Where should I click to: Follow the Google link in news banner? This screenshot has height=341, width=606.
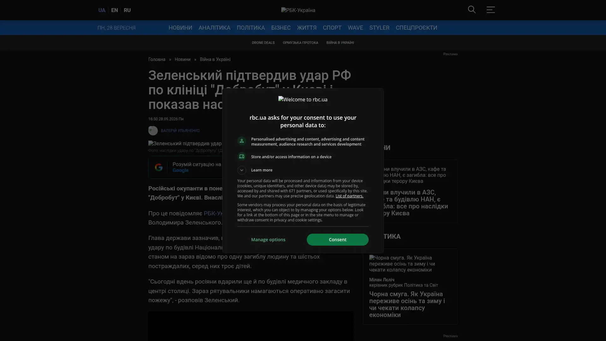pyautogui.click(x=180, y=170)
